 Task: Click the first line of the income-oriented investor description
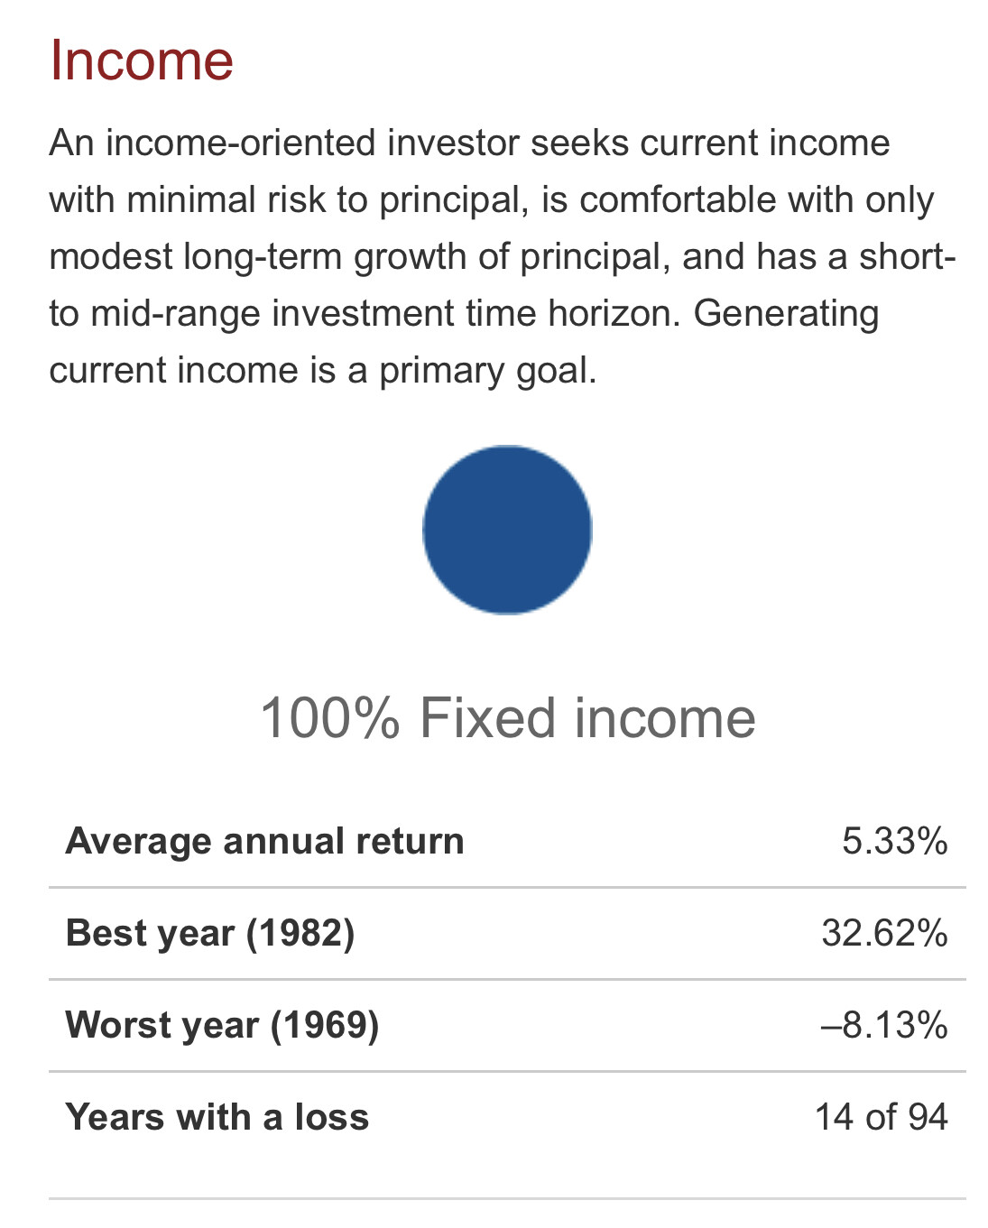(x=470, y=143)
